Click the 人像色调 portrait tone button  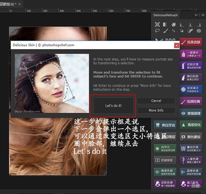pyautogui.click(x=191, y=160)
